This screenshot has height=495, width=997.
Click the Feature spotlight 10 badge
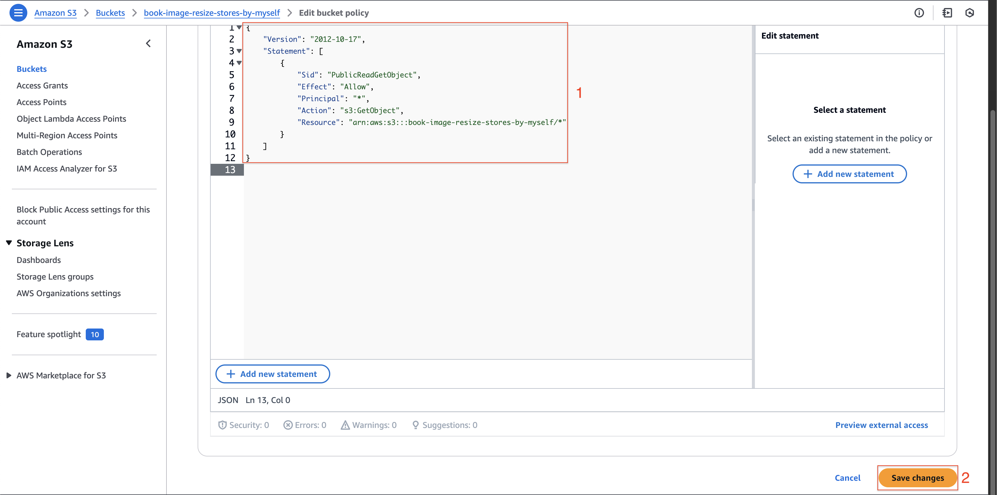pos(95,334)
